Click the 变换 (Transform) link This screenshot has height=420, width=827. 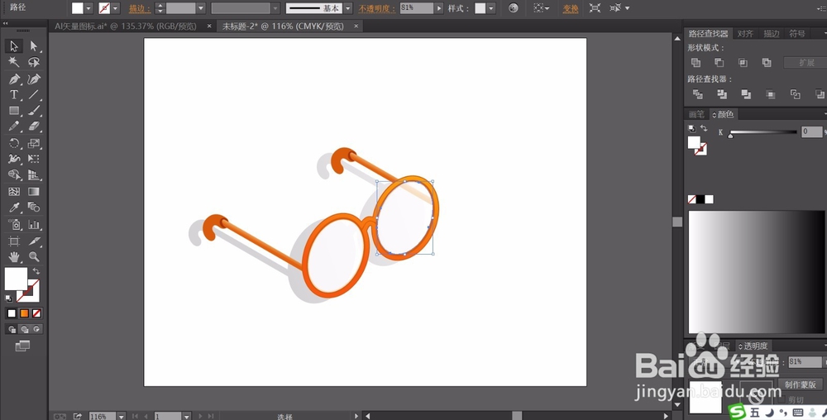(x=570, y=8)
